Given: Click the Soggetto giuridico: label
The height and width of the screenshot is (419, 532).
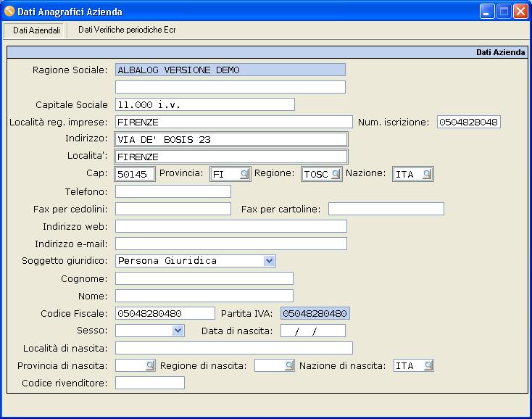Looking at the screenshot, I should [65, 260].
